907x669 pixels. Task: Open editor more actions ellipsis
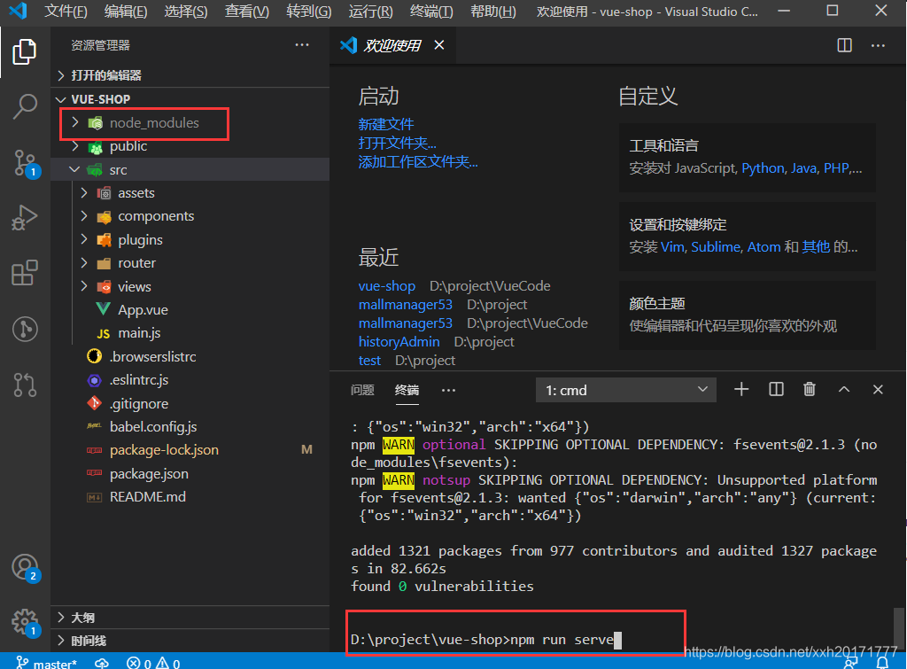[x=878, y=45]
